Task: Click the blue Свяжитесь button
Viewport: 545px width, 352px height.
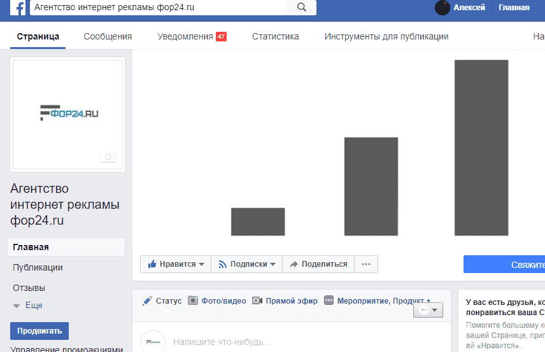Action: click(504, 264)
